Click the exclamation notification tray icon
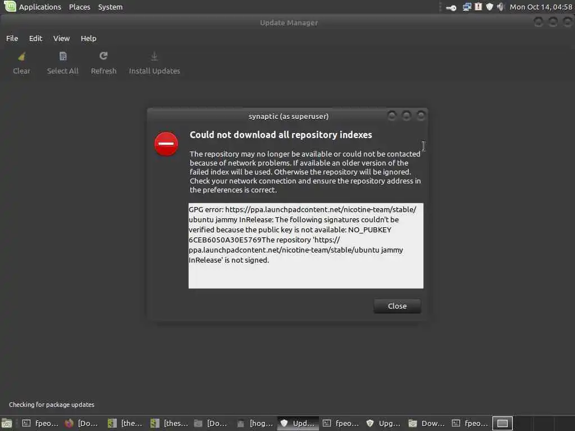This screenshot has height=431, width=575. [x=478, y=7]
